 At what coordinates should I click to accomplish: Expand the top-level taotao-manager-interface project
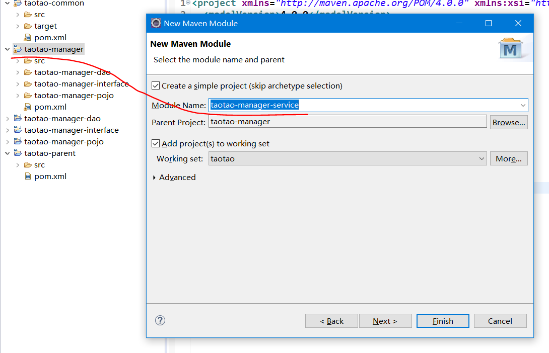click(8, 130)
